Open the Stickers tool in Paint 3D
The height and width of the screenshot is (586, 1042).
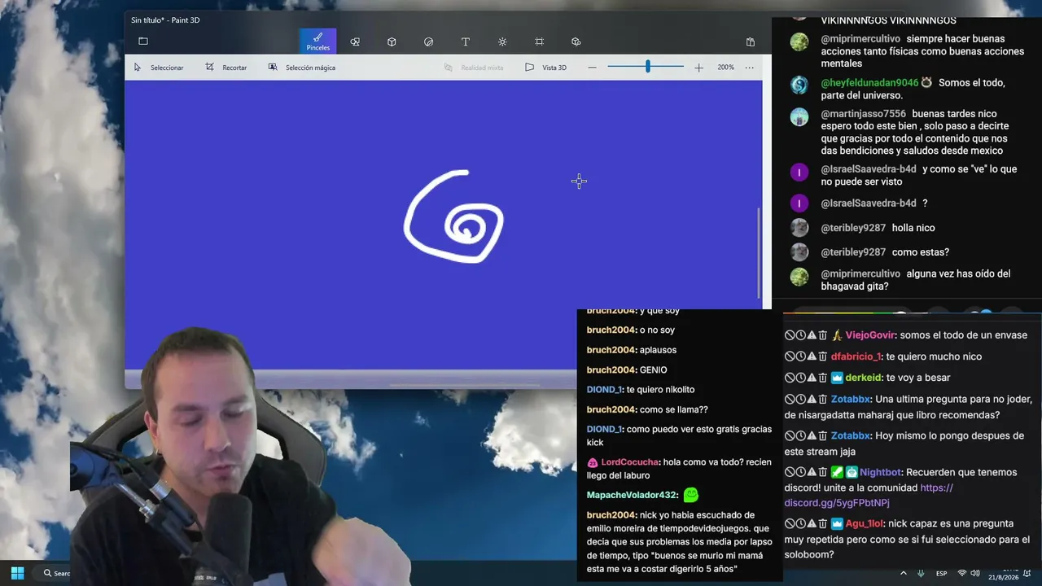(x=429, y=42)
